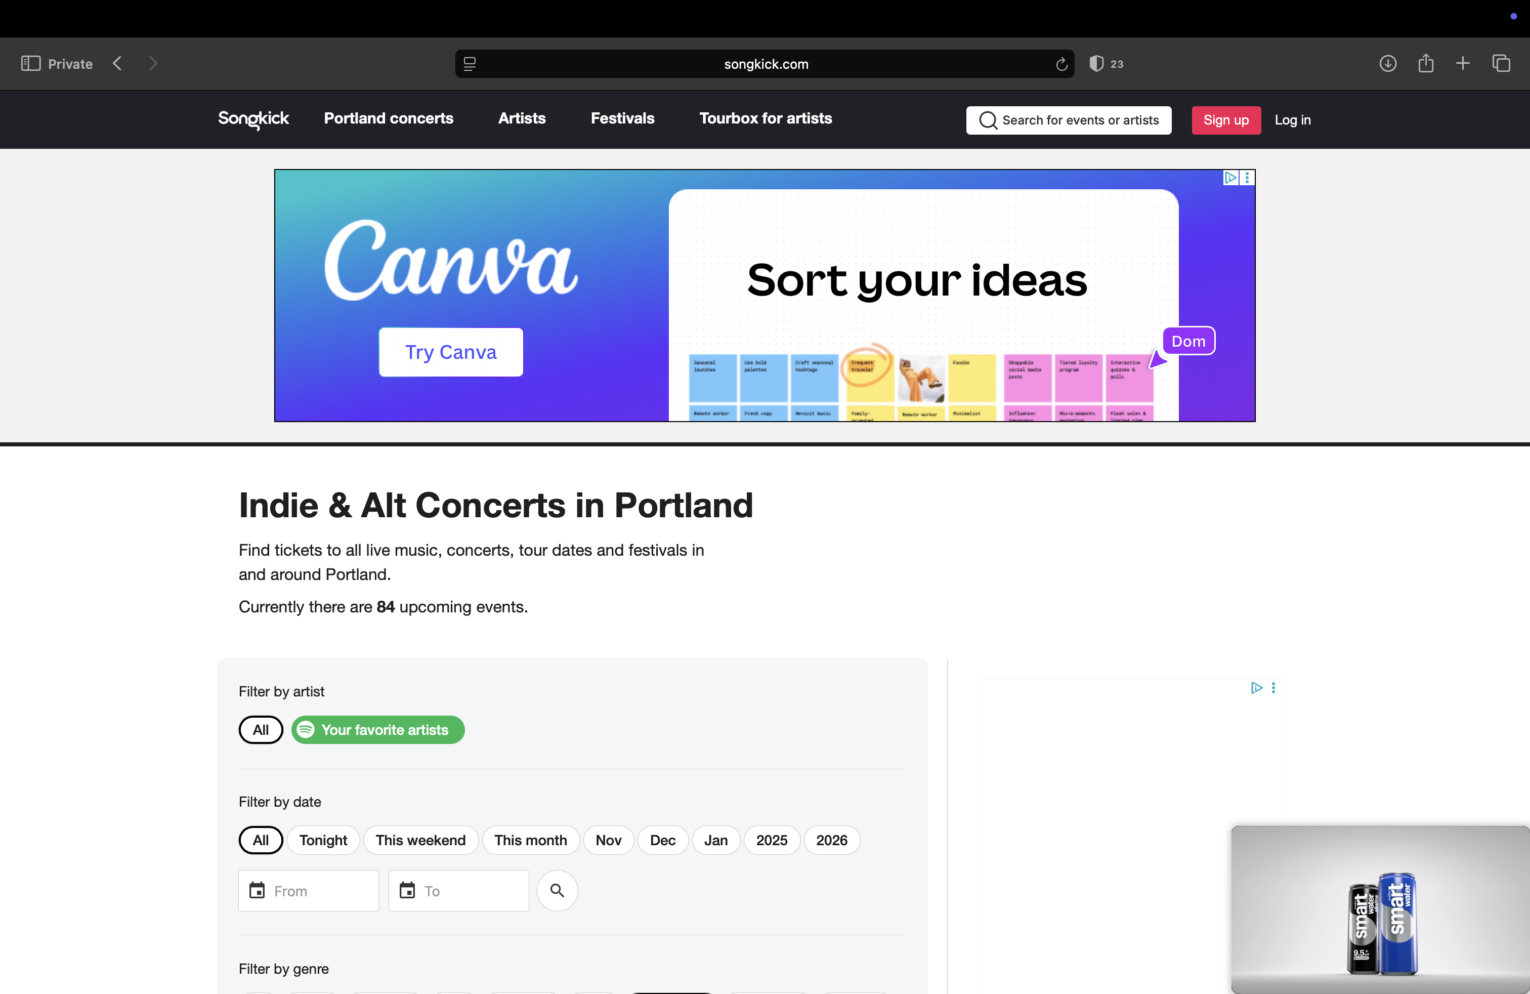This screenshot has height=994, width=1530.
Task: Open the To date picker
Action: click(458, 890)
